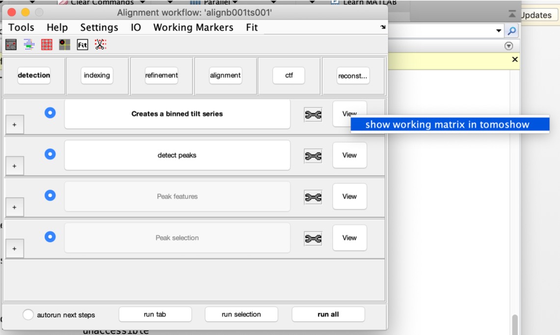The width and height of the screenshot is (560, 335).
Task: Click the undock arrow in the menu bar corner
Action: (x=383, y=27)
